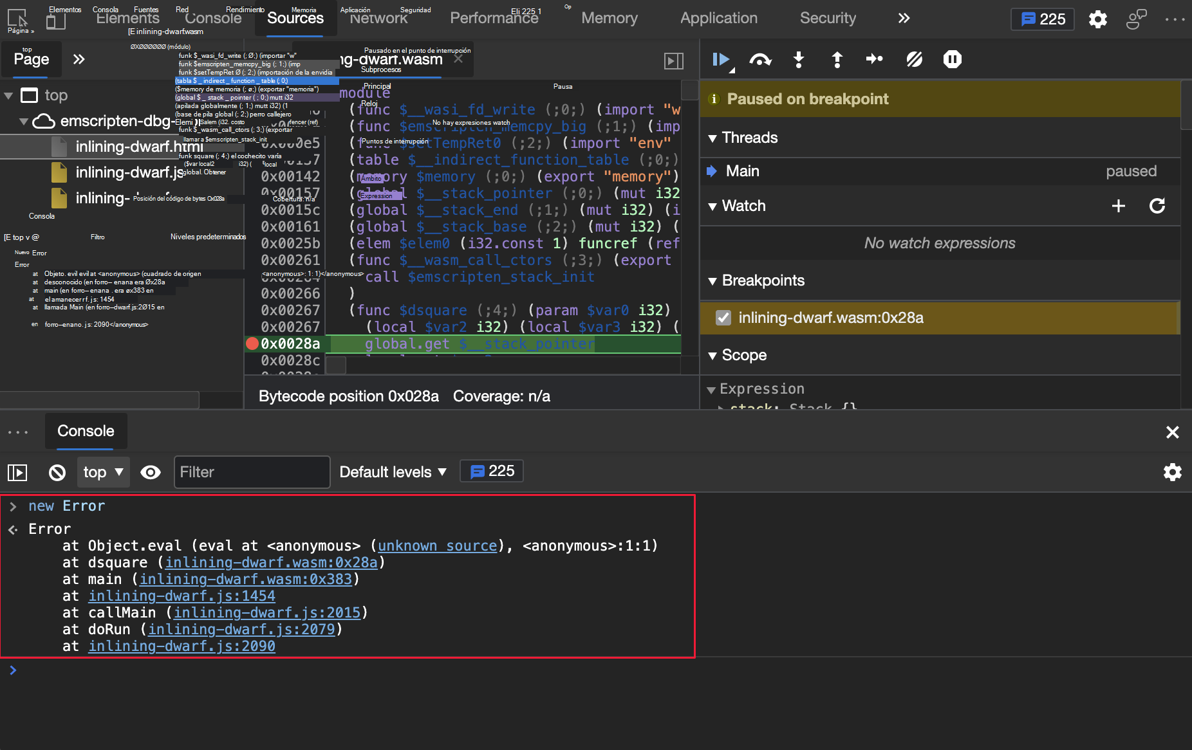Open the top context selector dropdown
1192x750 pixels.
(103, 472)
